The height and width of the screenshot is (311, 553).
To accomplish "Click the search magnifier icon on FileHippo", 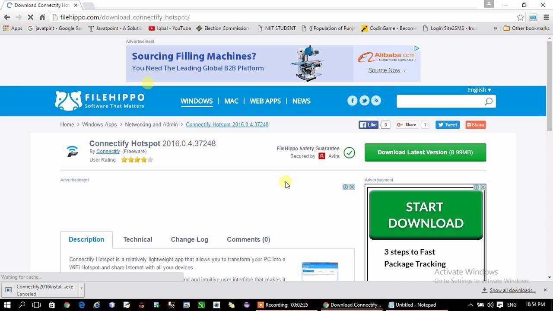I will [489, 102].
